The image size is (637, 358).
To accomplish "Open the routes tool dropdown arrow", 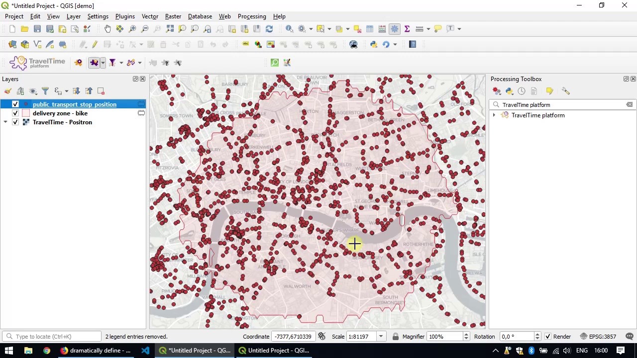I will [x=140, y=63].
